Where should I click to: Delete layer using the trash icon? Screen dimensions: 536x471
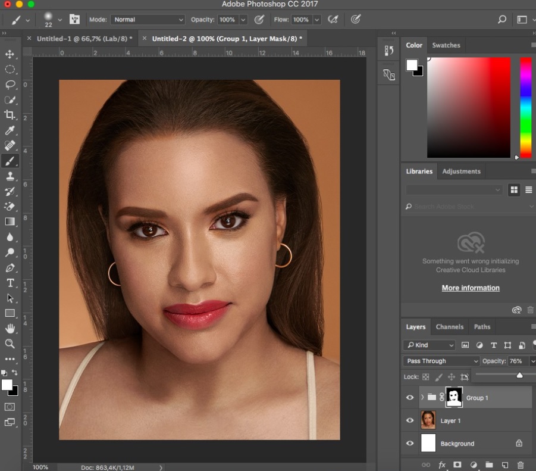[x=521, y=464]
